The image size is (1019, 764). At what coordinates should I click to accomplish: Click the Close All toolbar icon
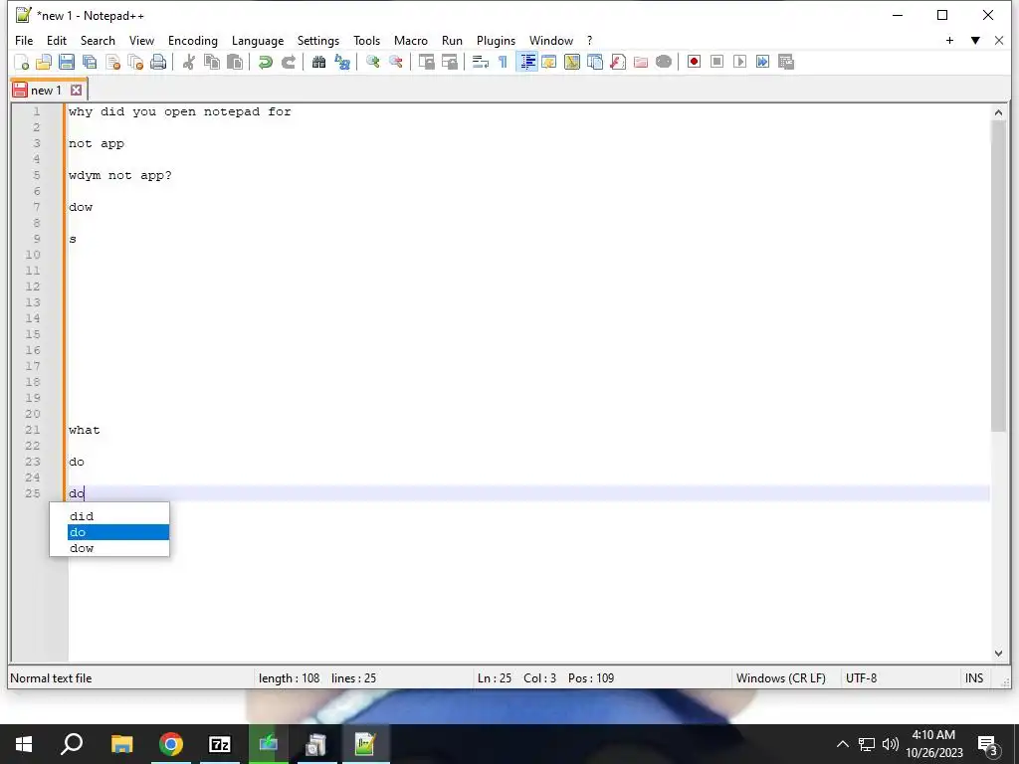pyautogui.click(x=135, y=62)
